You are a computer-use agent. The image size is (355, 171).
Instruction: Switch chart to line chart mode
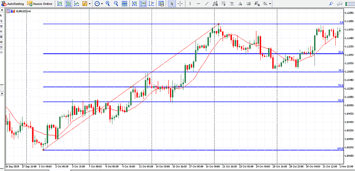pyautogui.click(x=77, y=4)
